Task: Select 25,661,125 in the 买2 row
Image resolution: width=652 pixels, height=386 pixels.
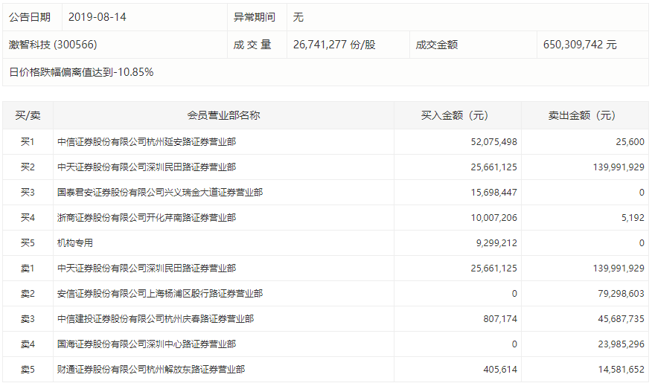Action: (494, 167)
